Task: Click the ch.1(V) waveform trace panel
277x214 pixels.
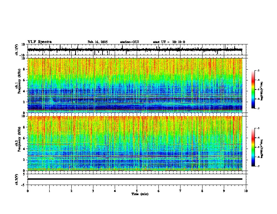Action: point(137,50)
